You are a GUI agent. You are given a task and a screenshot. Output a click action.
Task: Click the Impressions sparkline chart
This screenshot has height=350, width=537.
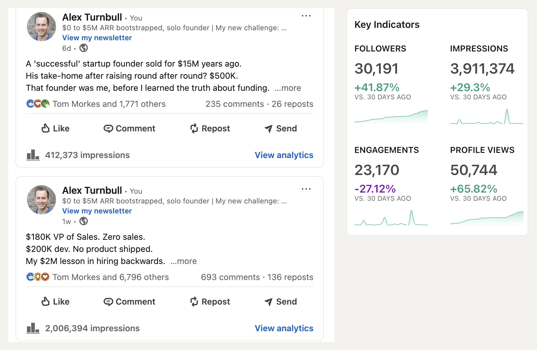[487, 117]
